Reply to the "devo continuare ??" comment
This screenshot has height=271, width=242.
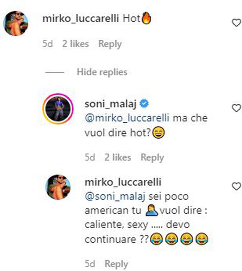click(x=116, y=264)
